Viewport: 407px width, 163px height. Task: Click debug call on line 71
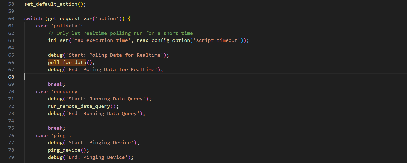55,99
